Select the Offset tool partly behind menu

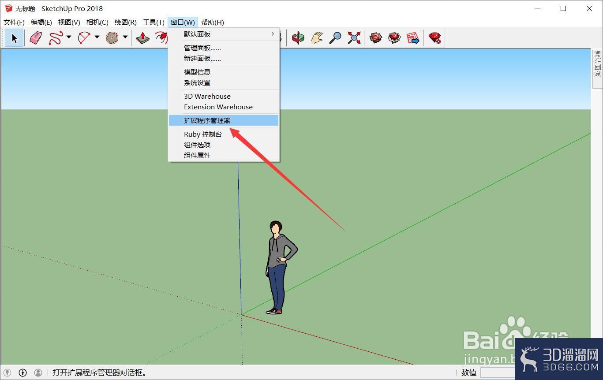[161, 38]
